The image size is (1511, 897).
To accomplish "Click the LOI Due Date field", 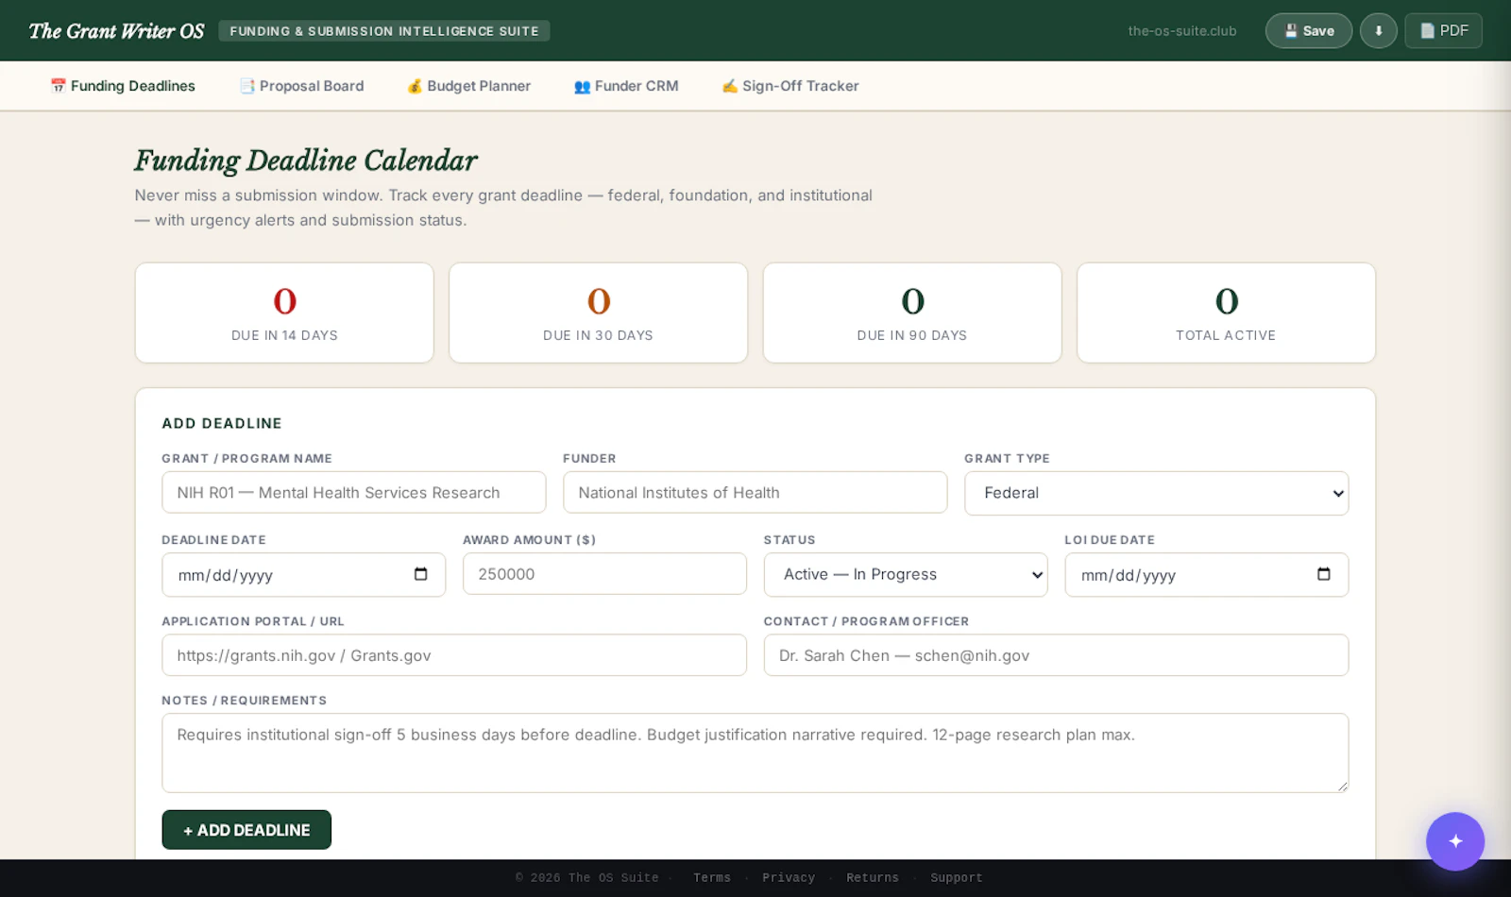I will coord(1206,574).
